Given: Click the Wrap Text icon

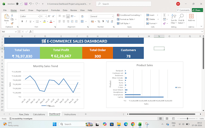Looking at the screenshot, I should coord(82,16).
